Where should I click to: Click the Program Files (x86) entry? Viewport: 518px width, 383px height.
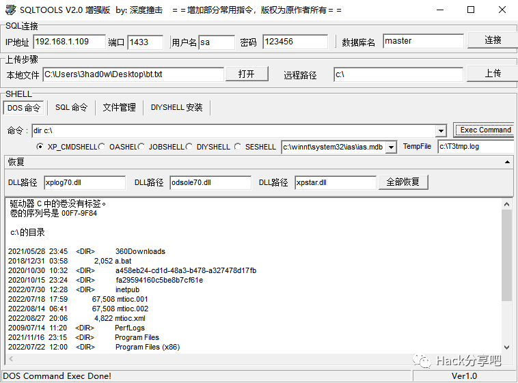[x=148, y=347]
